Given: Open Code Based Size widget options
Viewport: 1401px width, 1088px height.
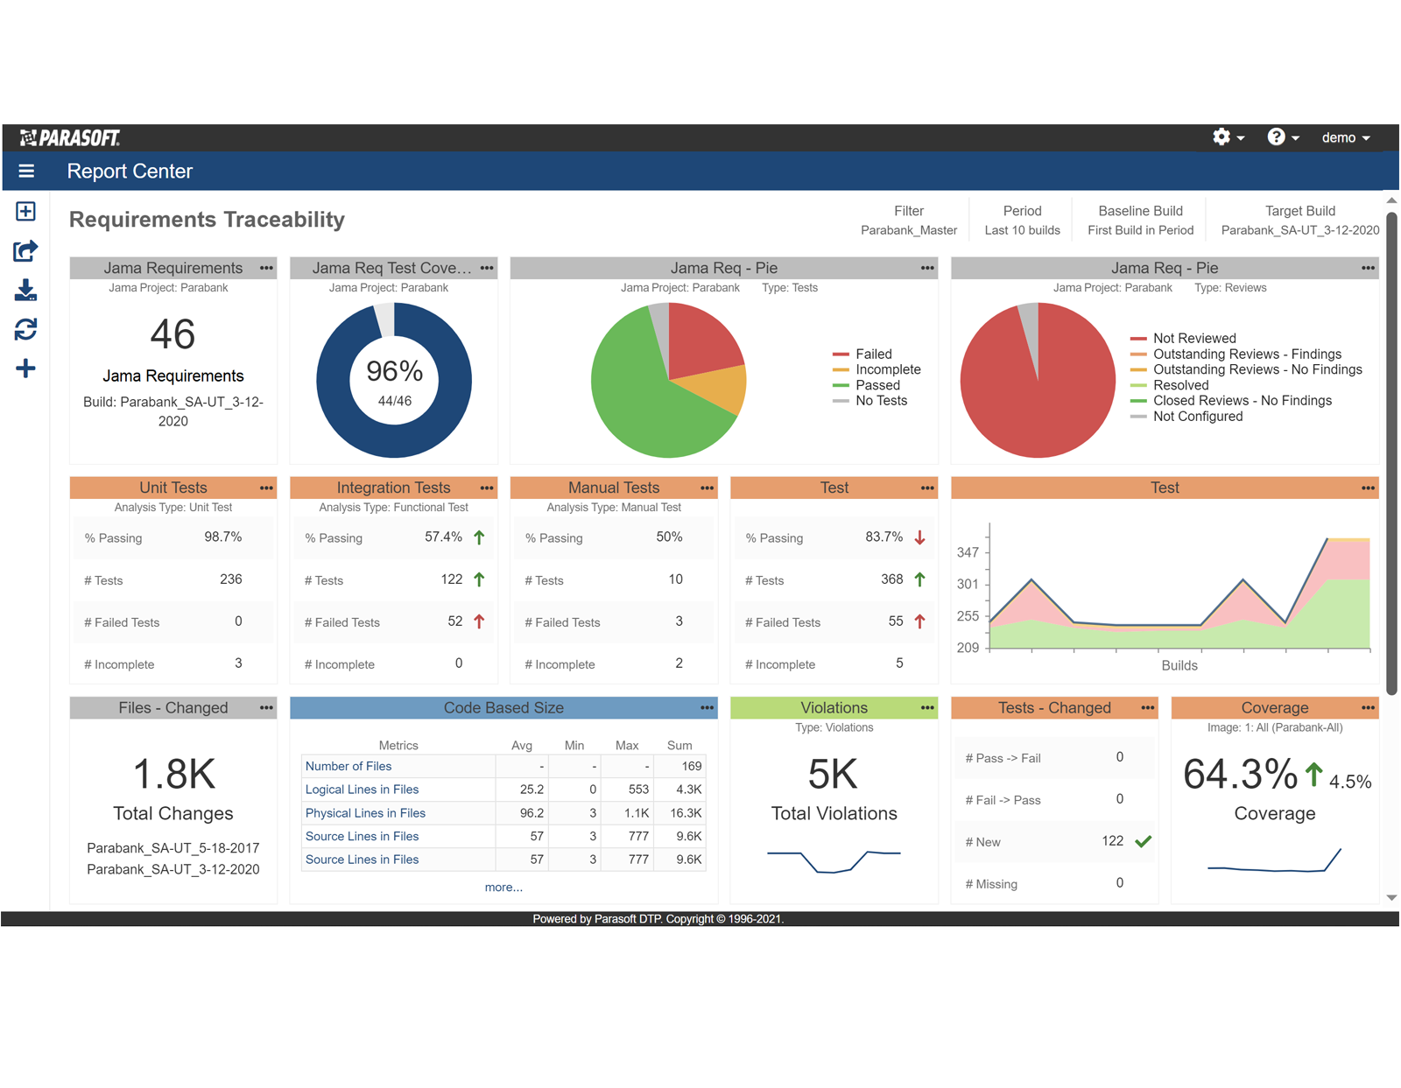Looking at the screenshot, I should click(707, 707).
